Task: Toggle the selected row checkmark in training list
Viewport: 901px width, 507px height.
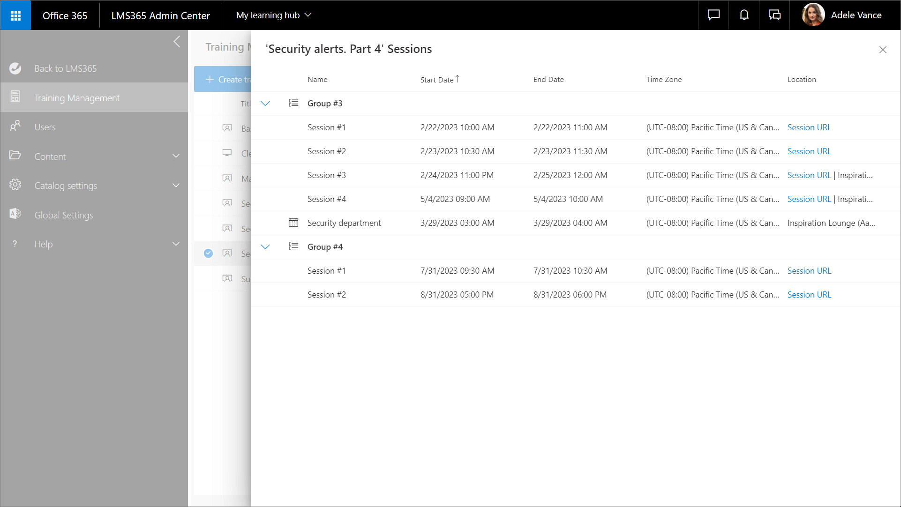Action: tap(208, 253)
